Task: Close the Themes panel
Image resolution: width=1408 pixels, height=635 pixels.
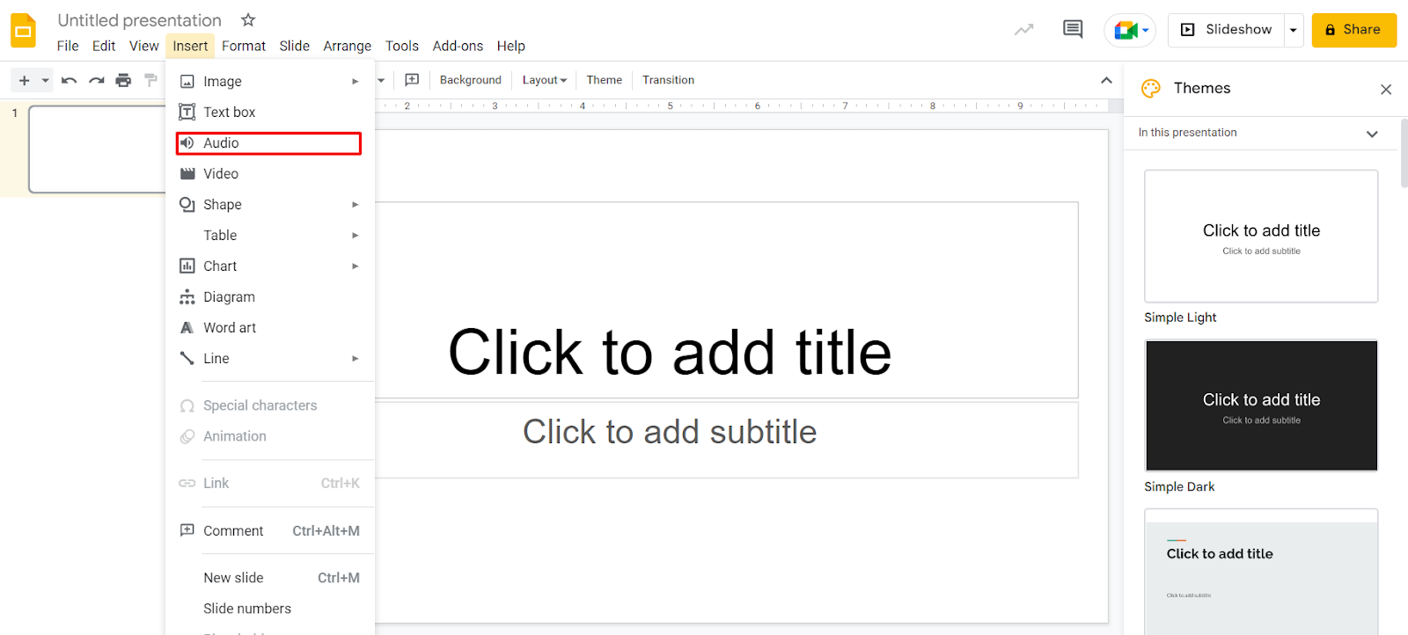Action: 1386,89
